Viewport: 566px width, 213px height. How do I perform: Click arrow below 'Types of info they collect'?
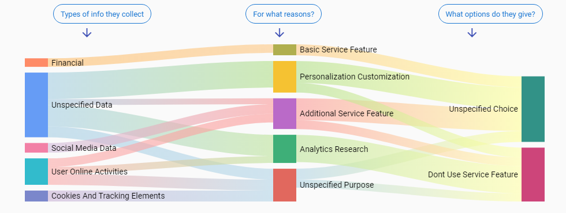coord(87,33)
